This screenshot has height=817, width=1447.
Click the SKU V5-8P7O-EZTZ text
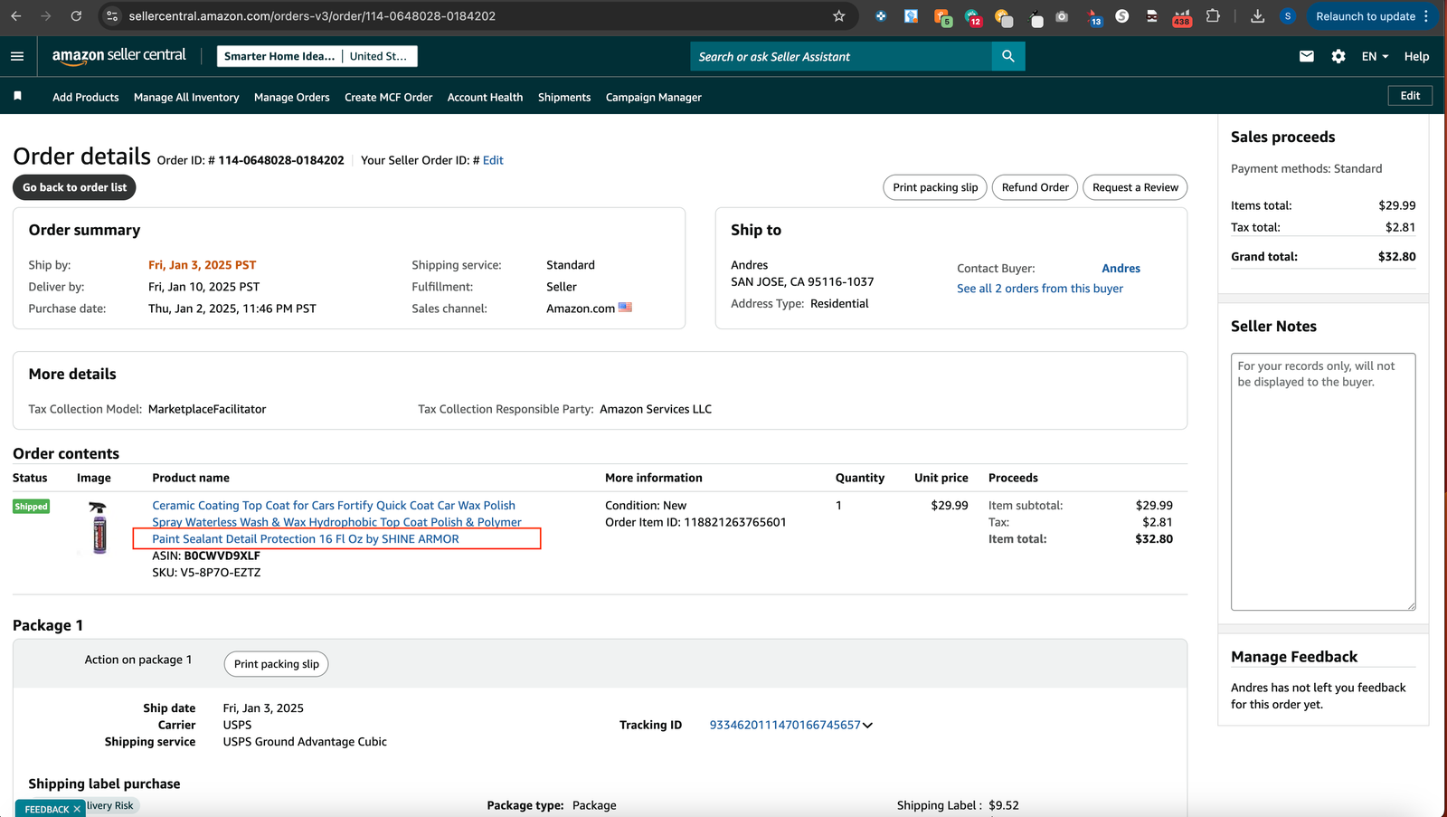[206, 573]
